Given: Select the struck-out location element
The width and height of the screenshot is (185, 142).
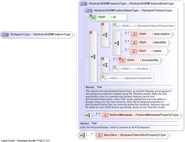Looking at the screenshot, I should pyautogui.click(x=132, y=69).
